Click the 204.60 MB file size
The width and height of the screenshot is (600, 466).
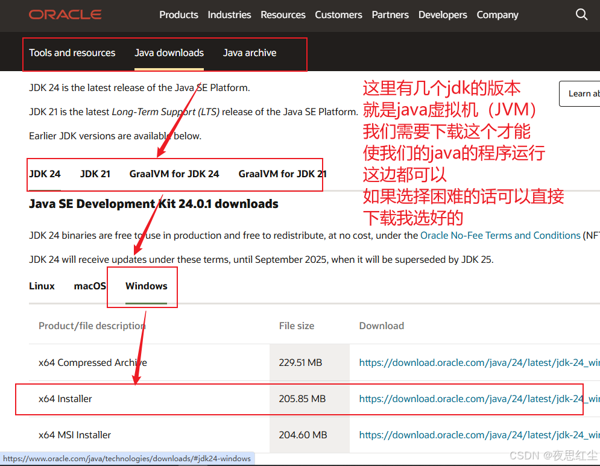click(303, 435)
